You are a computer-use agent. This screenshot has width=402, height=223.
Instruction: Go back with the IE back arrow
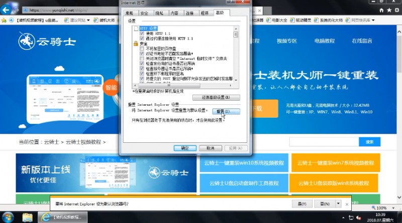[x=6, y=10]
